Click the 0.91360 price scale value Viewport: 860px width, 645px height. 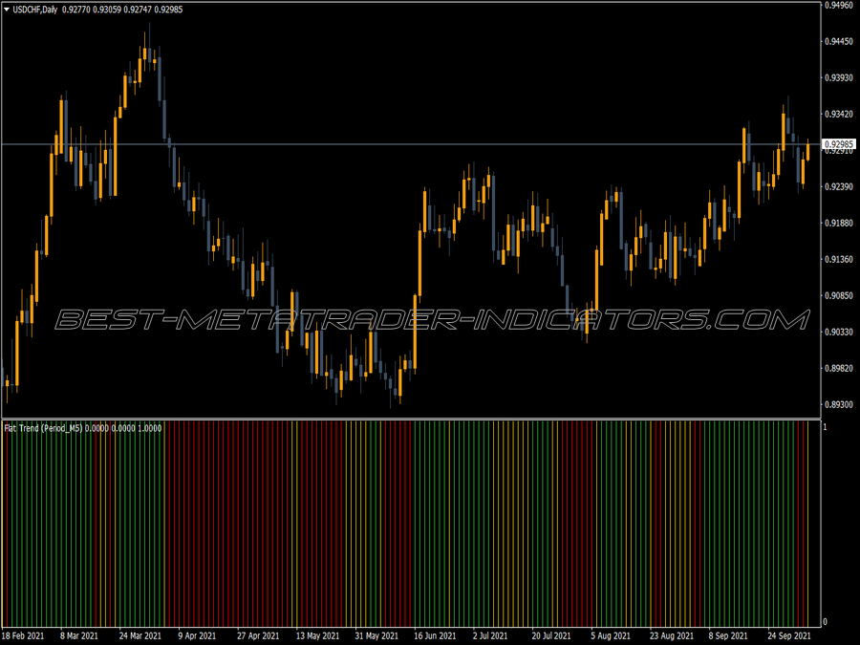pos(839,259)
